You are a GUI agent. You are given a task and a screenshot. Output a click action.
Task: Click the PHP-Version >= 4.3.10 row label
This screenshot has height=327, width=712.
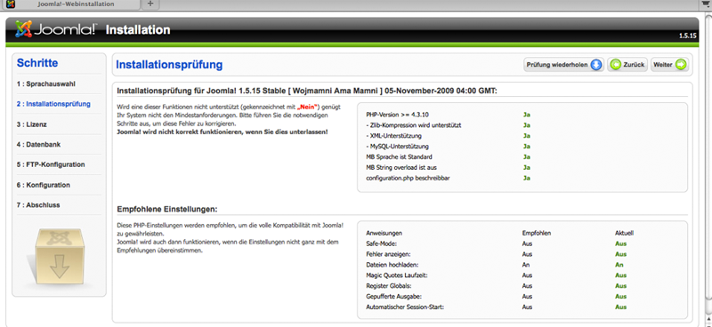point(397,115)
